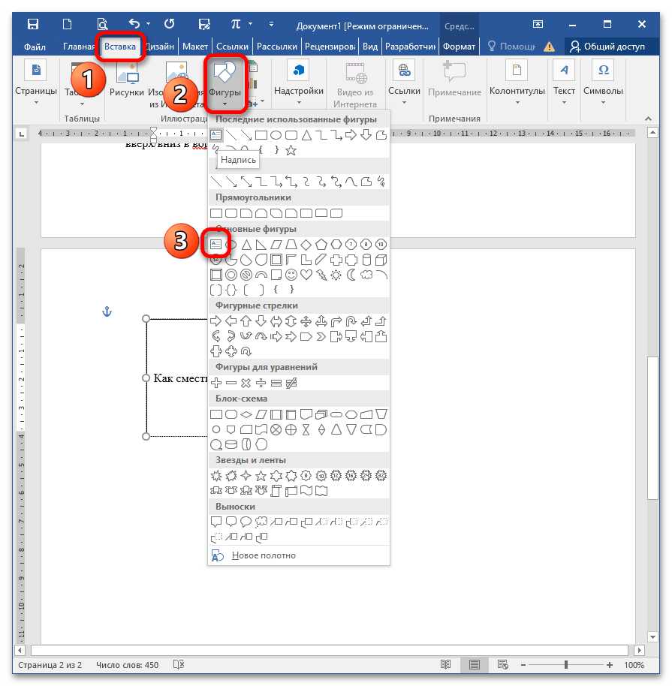Click Новое полотно at the menu bottom
The width and height of the screenshot is (672, 686).
pos(263,555)
